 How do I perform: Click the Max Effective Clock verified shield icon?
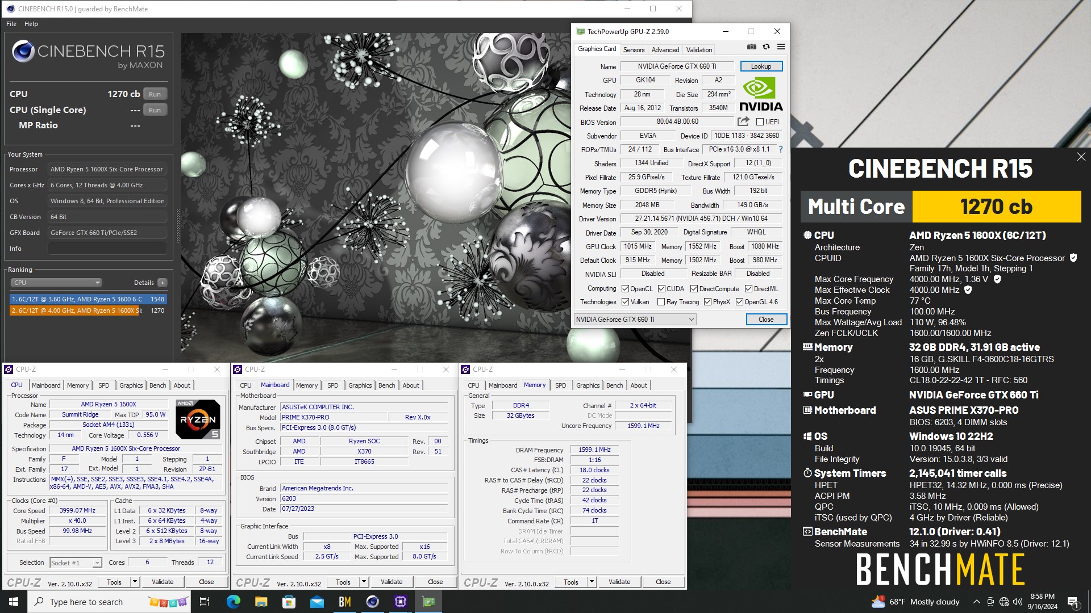tap(968, 290)
